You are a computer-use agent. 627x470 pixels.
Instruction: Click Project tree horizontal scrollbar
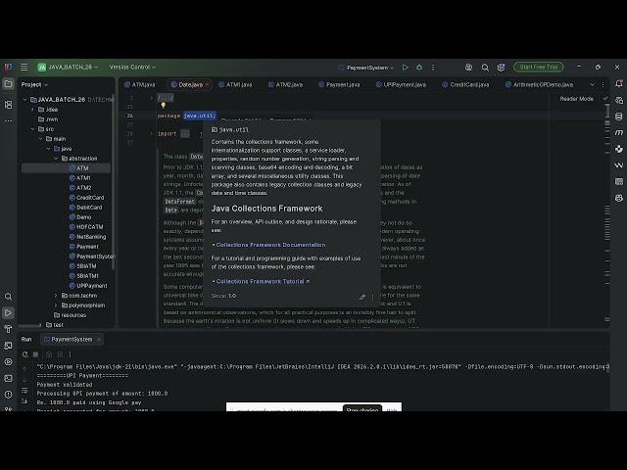tap(30, 325)
